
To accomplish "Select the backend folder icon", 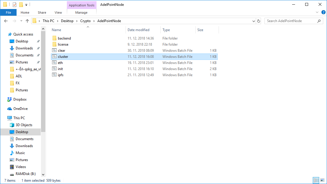I will (54, 38).
